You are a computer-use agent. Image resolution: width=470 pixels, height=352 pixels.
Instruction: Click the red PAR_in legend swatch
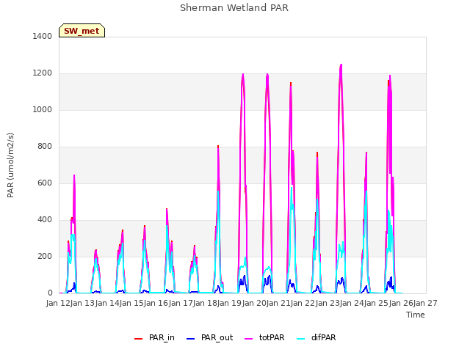[x=138, y=339]
